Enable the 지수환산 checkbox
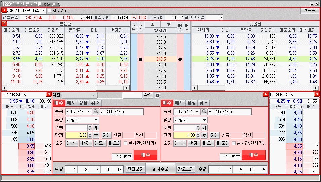321x182 pixels. click(49, 11)
